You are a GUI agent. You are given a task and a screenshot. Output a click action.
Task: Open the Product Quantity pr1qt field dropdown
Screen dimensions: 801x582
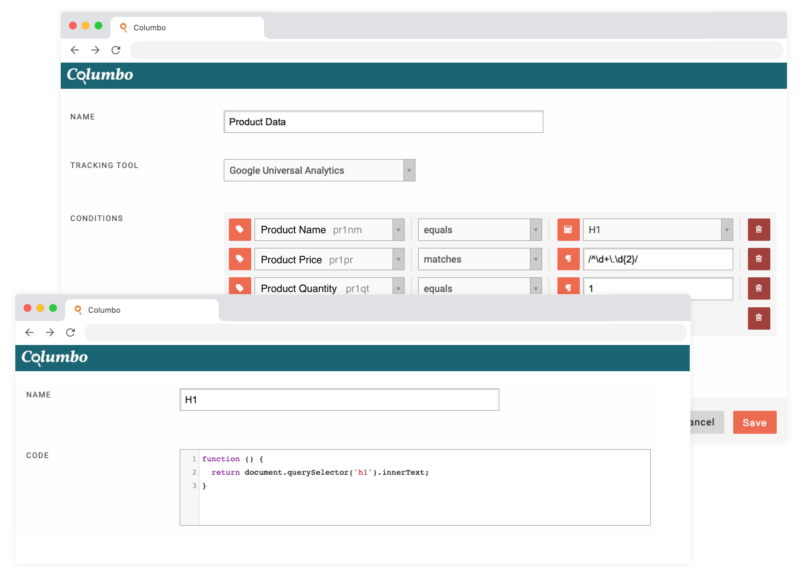(x=329, y=287)
